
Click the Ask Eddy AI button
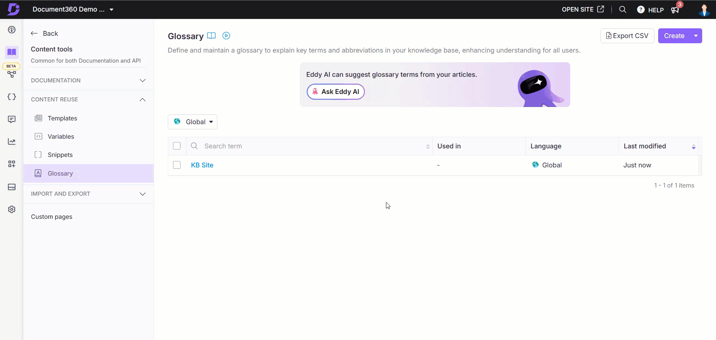tap(336, 92)
